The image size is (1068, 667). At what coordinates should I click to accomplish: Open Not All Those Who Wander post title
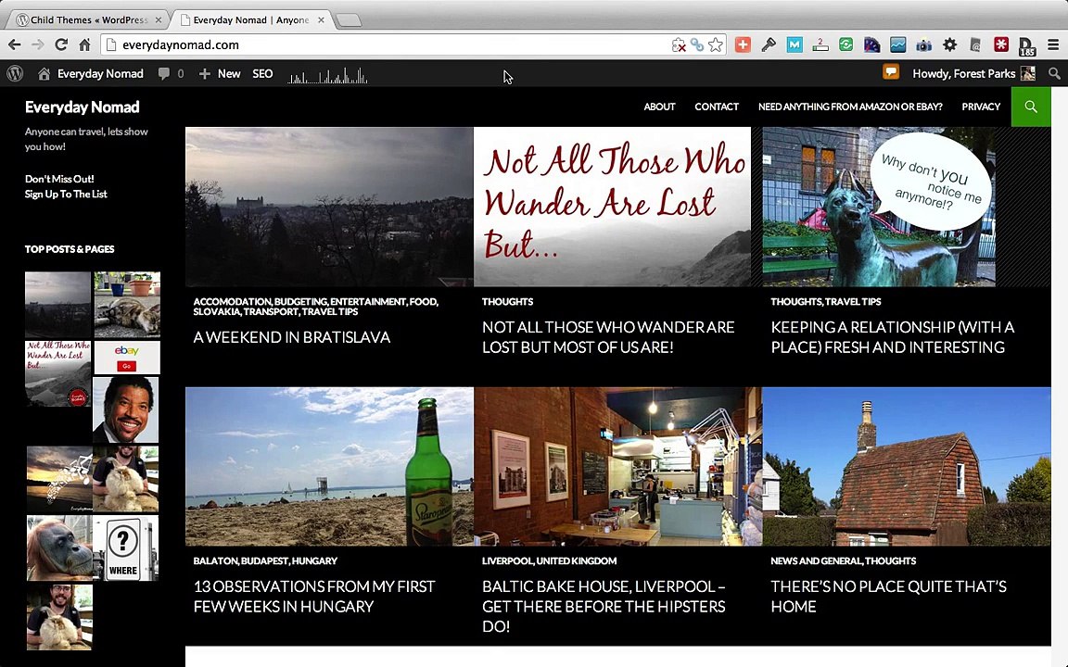point(608,337)
